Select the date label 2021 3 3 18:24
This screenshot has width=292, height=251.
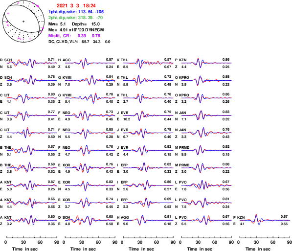click(x=76, y=6)
